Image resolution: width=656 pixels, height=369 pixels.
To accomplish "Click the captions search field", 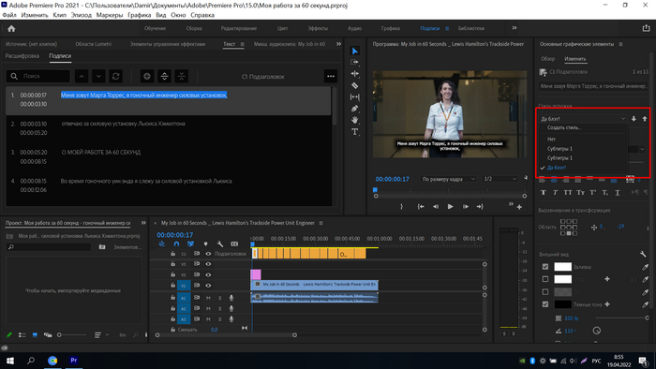I will (x=38, y=76).
